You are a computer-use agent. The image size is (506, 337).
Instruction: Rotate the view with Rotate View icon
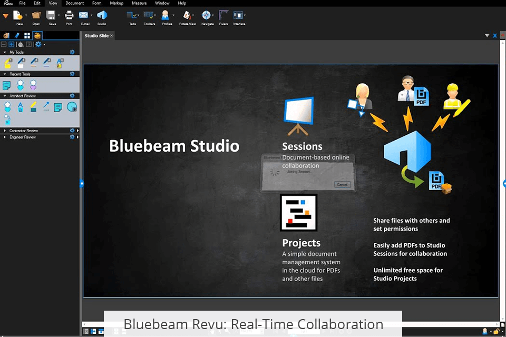[x=187, y=15]
